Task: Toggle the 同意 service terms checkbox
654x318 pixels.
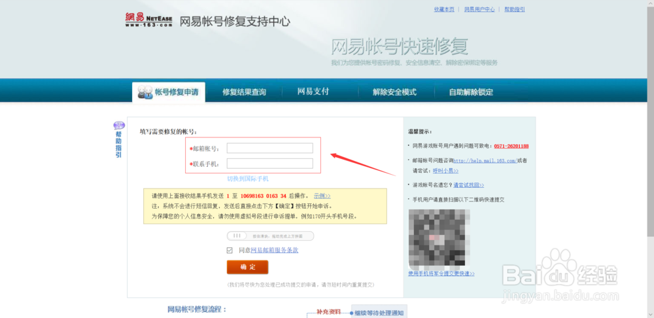Action: pos(230,251)
